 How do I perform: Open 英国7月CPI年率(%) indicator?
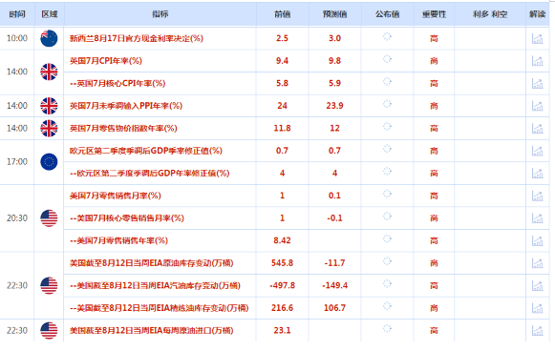tap(106, 61)
